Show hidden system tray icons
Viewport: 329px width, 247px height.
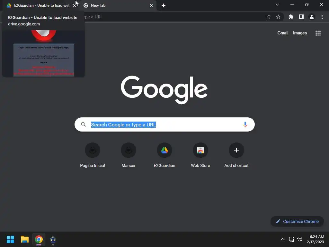click(x=283, y=239)
